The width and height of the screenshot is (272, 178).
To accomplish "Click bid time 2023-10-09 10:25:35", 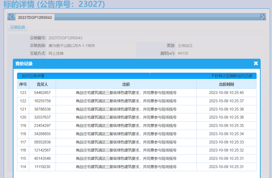I will click(x=226, y=126).
